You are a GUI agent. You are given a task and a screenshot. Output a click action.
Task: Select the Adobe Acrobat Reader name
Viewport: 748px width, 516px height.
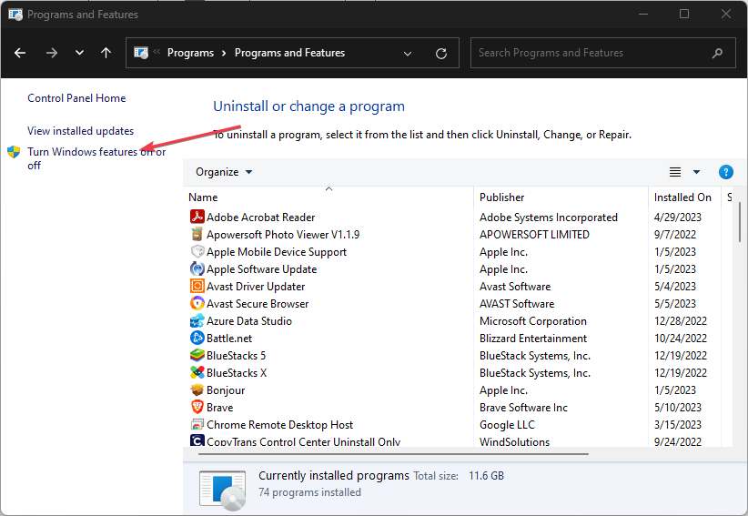point(260,217)
